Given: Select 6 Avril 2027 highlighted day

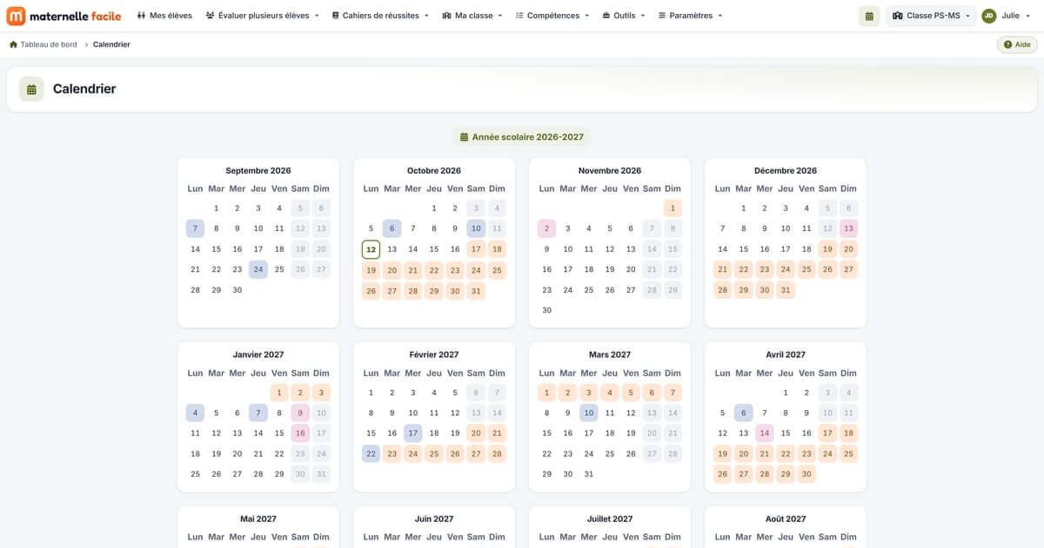Looking at the screenshot, I should pyautogui.click(x=743, y=413).
